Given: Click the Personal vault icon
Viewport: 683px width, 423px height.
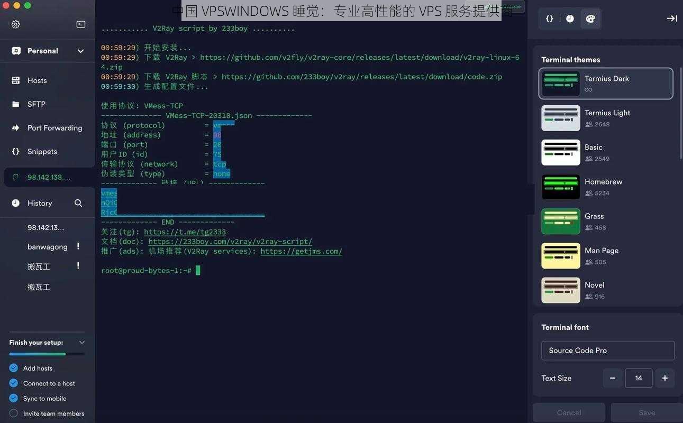Looking at the screenshot, I should pyautogui.click(x=16, y=51).
